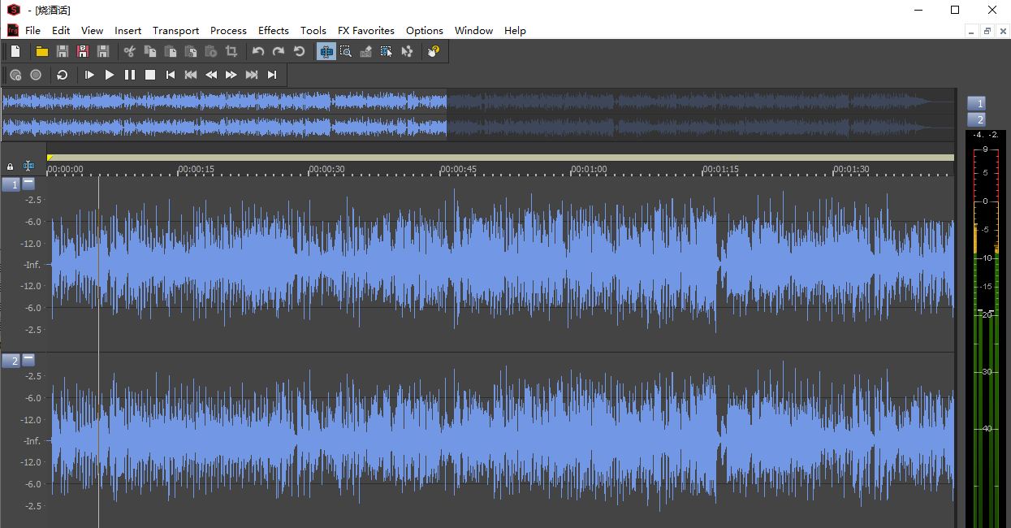Open the Effects menu
Image resolution: width=1011 pixels, height=528 pixels.
pos(274,30)
